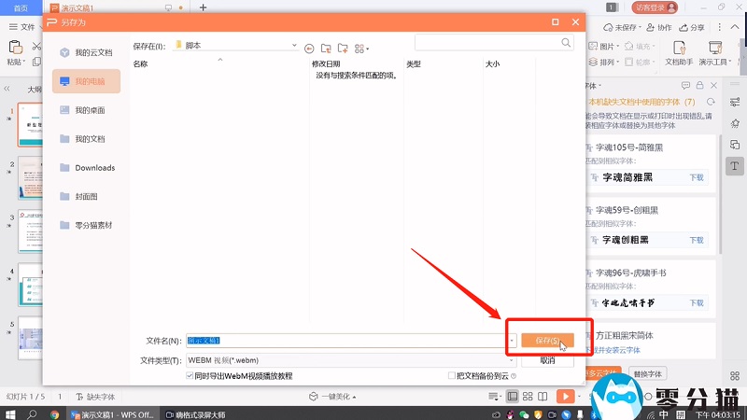The image size is (747, 420).
Task: Open the view mode icon menu
Action: coord(361,47)
